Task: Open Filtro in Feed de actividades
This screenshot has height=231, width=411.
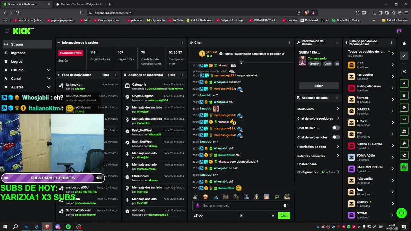Action: [x=105, y=75]
